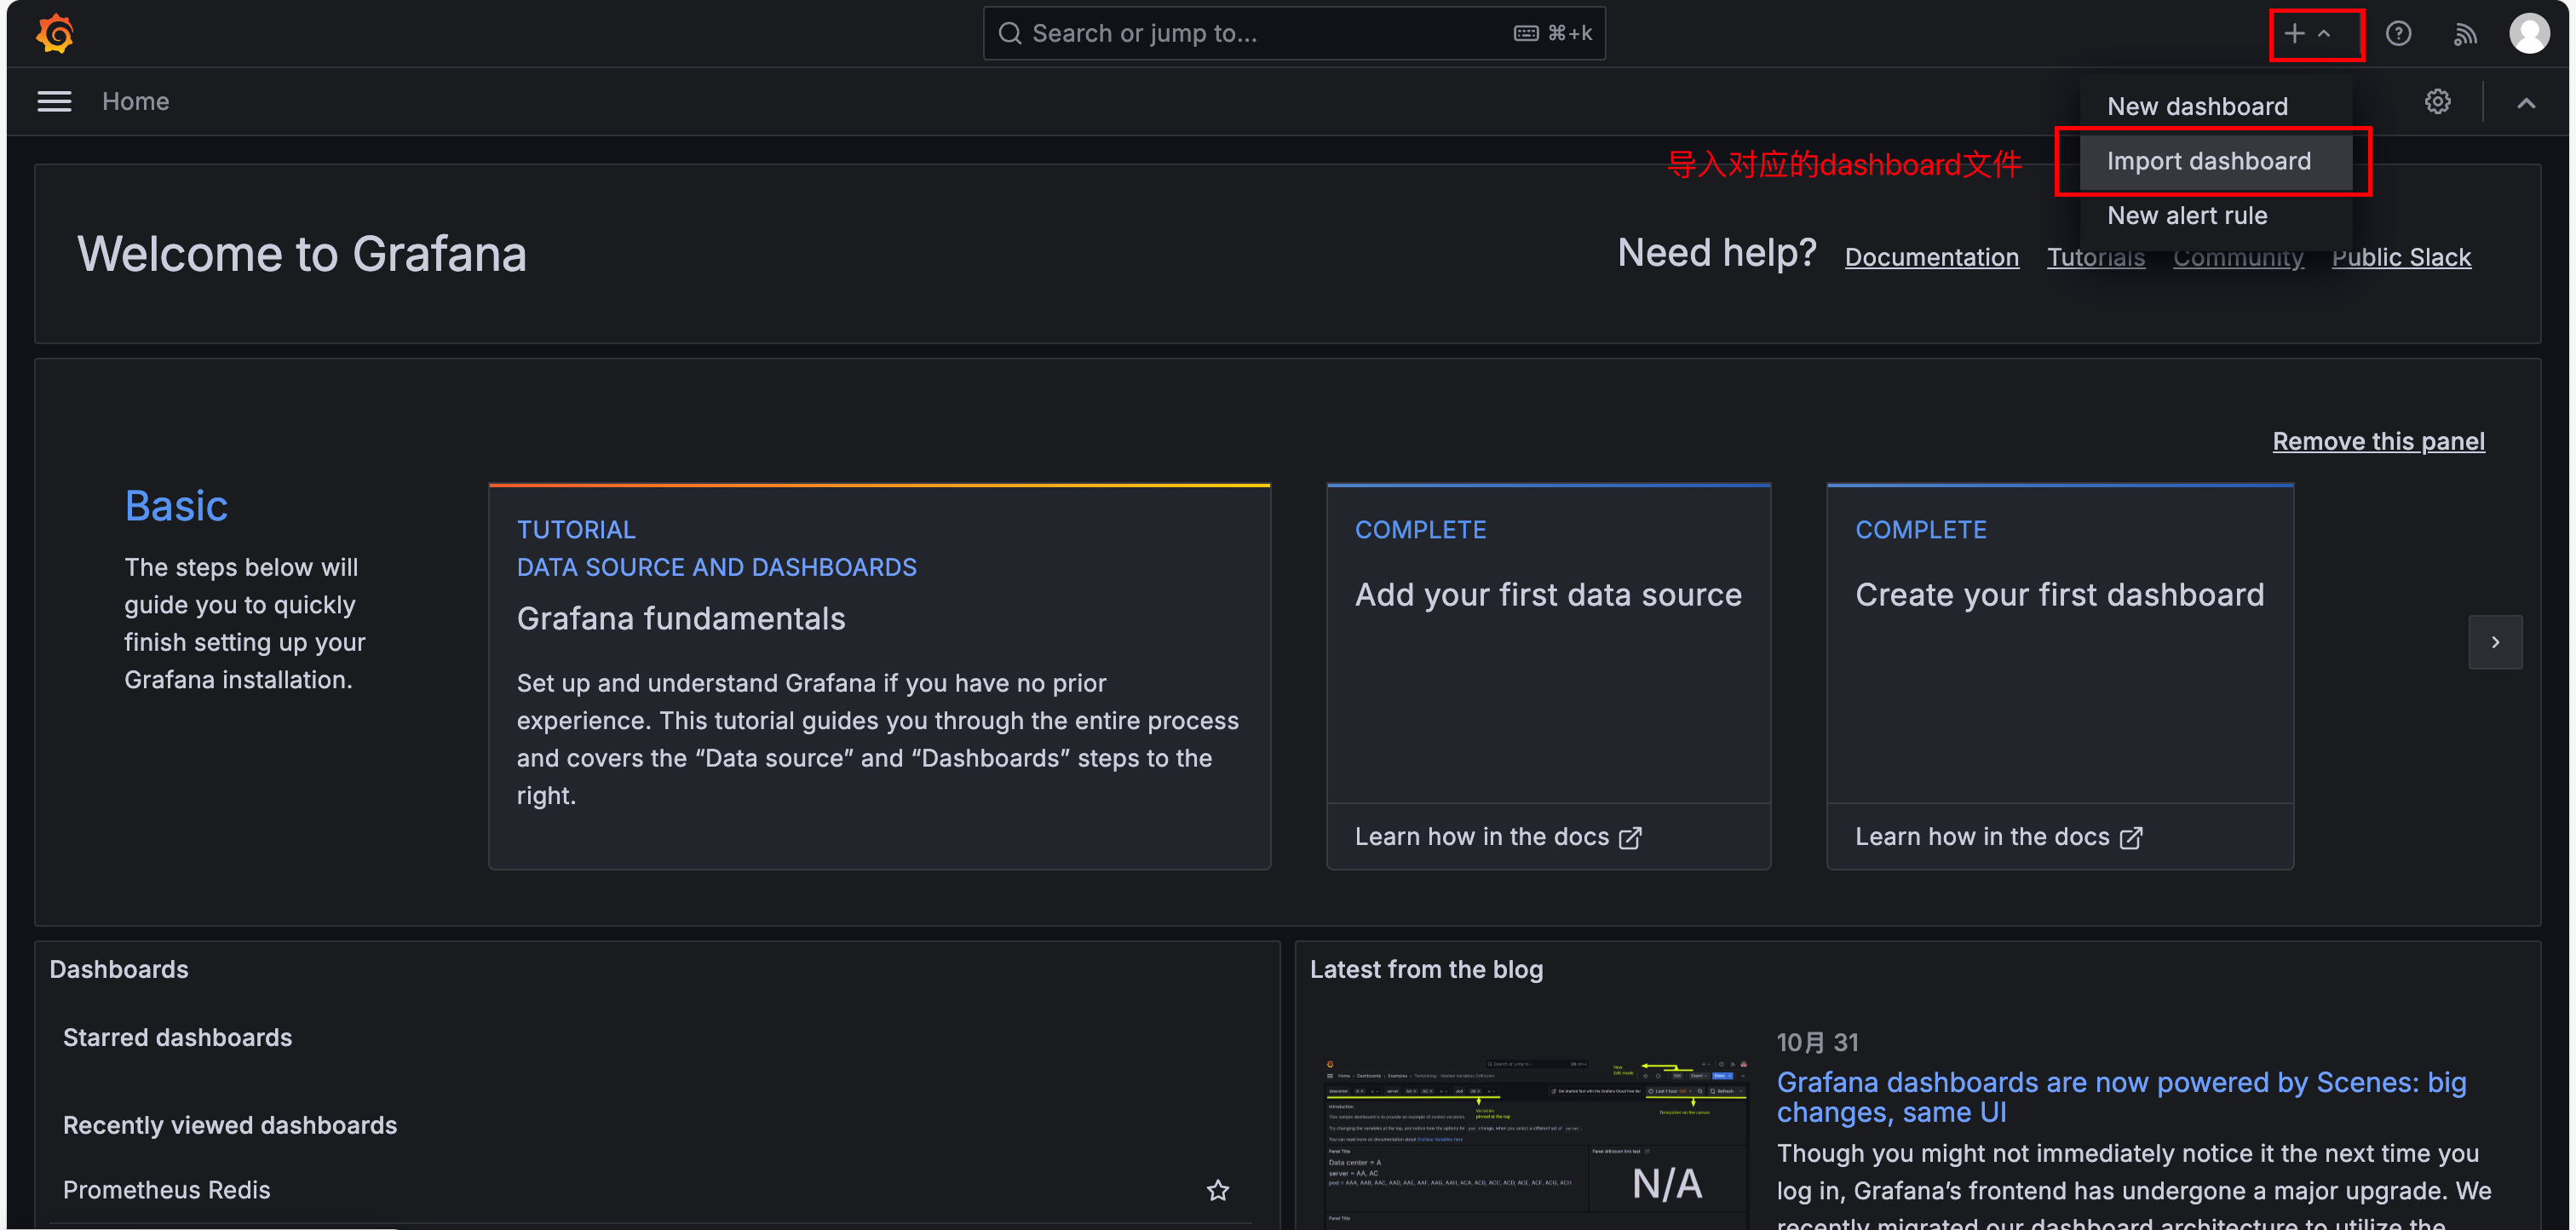Click the Welcome to Grafana heading

[302, 254]
